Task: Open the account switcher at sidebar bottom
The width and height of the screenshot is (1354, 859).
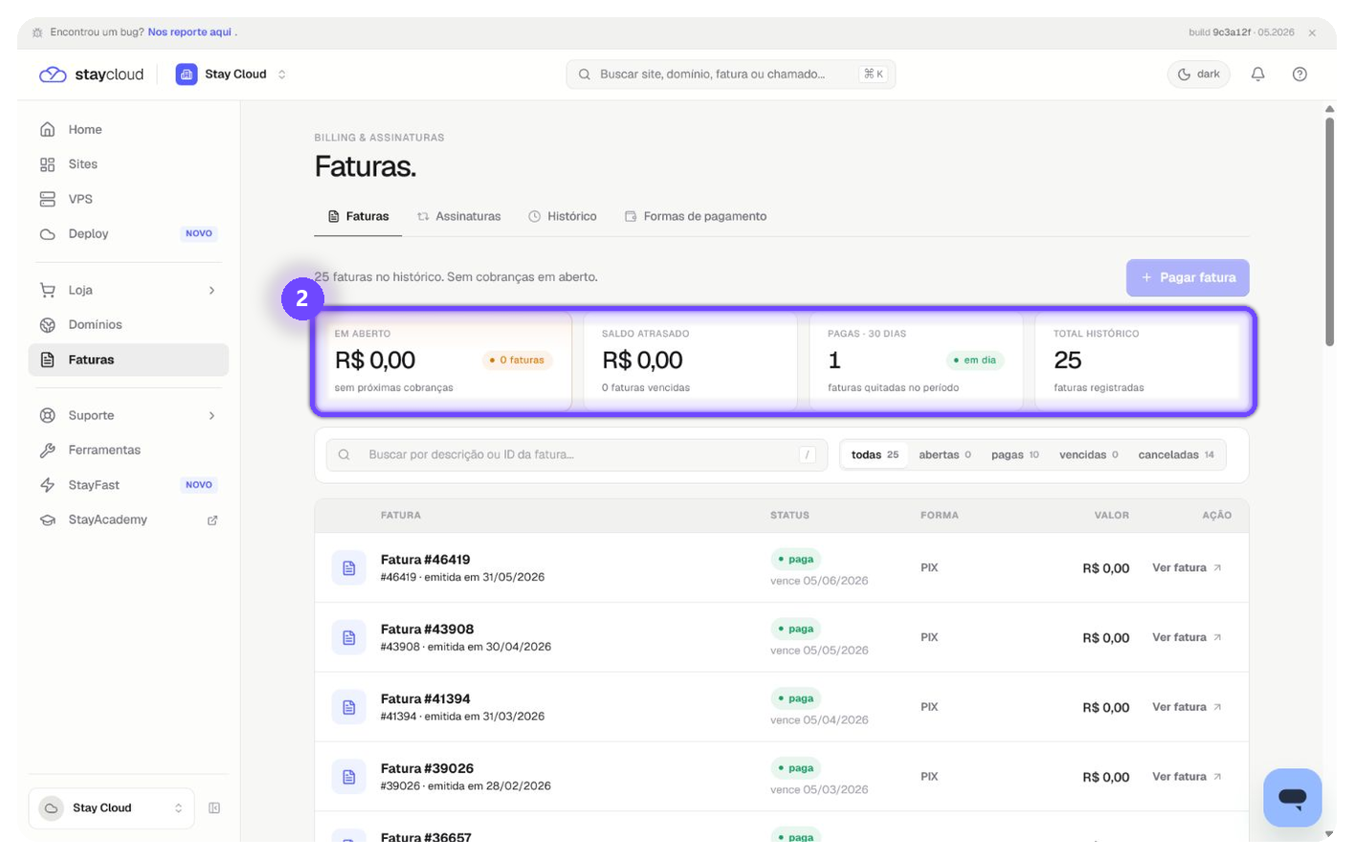Action: [111, 808]
